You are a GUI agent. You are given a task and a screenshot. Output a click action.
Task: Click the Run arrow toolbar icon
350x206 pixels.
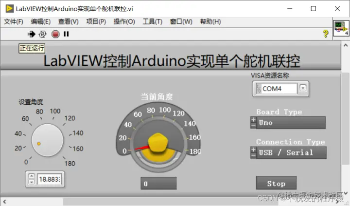coord(32,34)
